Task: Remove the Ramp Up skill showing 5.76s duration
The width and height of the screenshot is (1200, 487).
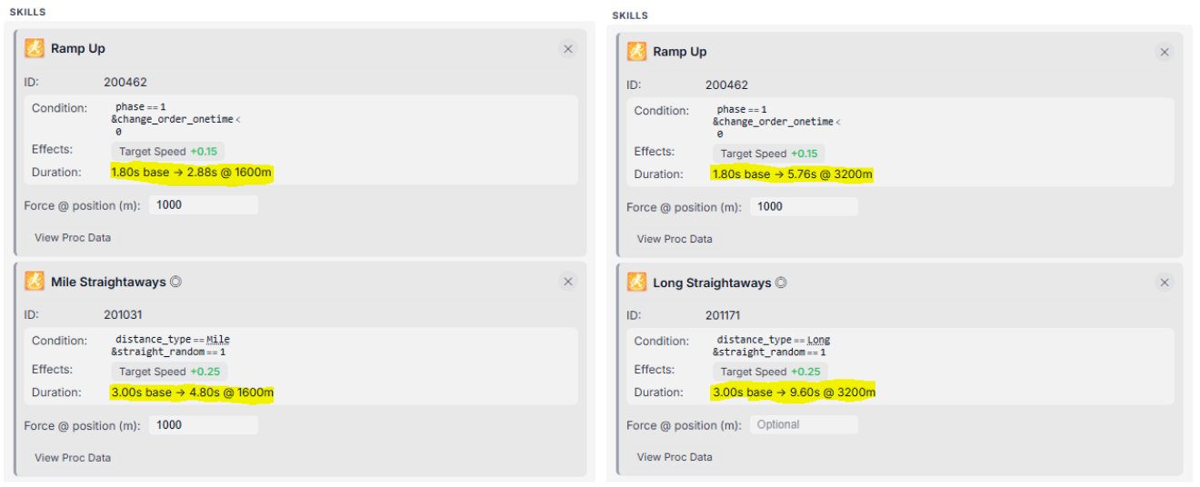Action: click(1165, 52)
